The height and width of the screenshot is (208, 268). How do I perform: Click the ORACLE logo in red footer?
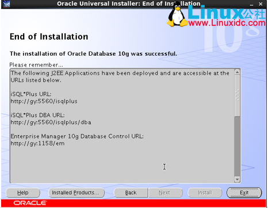point(30,203)
